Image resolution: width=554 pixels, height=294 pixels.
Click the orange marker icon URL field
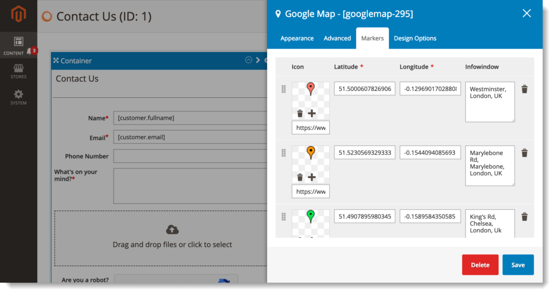pyautogui.click(x=311, y=192)
